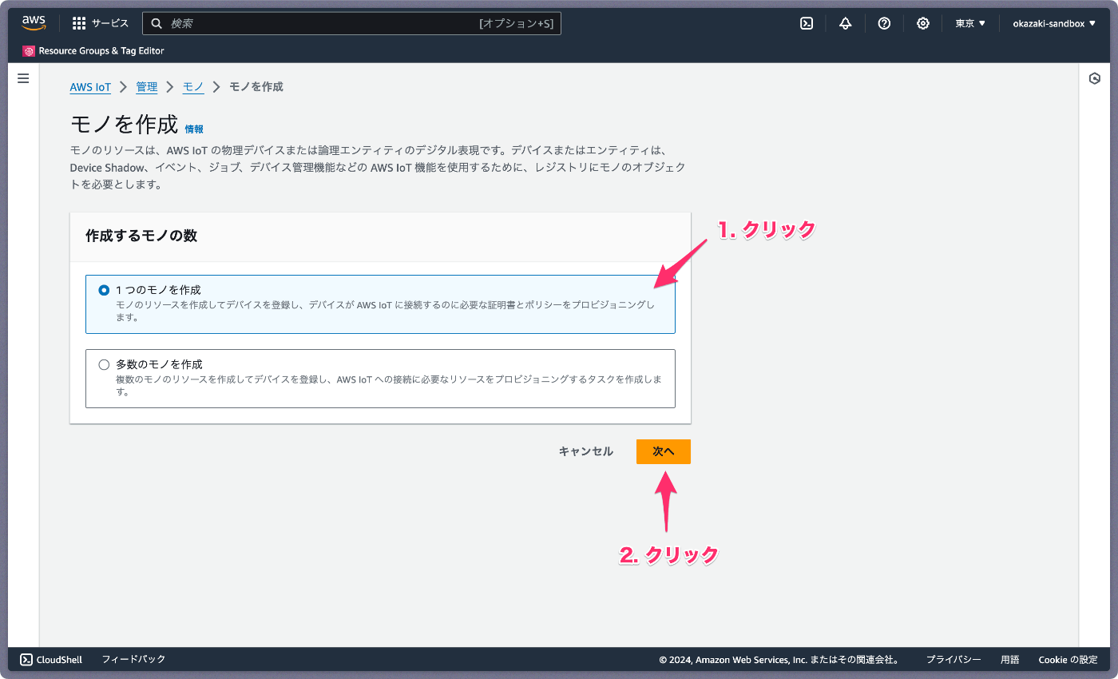Open プライバシー footer link
Viewport: 1118px width, 679px height.
(x=953, y=660)
